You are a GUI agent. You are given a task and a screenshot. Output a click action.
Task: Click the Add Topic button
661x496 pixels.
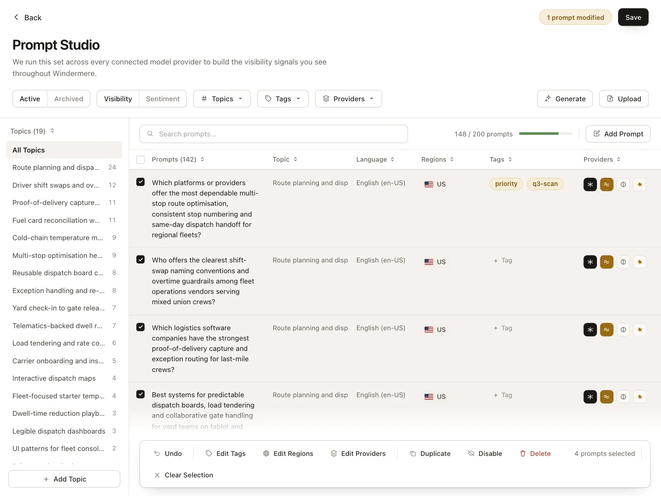(x=64, y=479)
